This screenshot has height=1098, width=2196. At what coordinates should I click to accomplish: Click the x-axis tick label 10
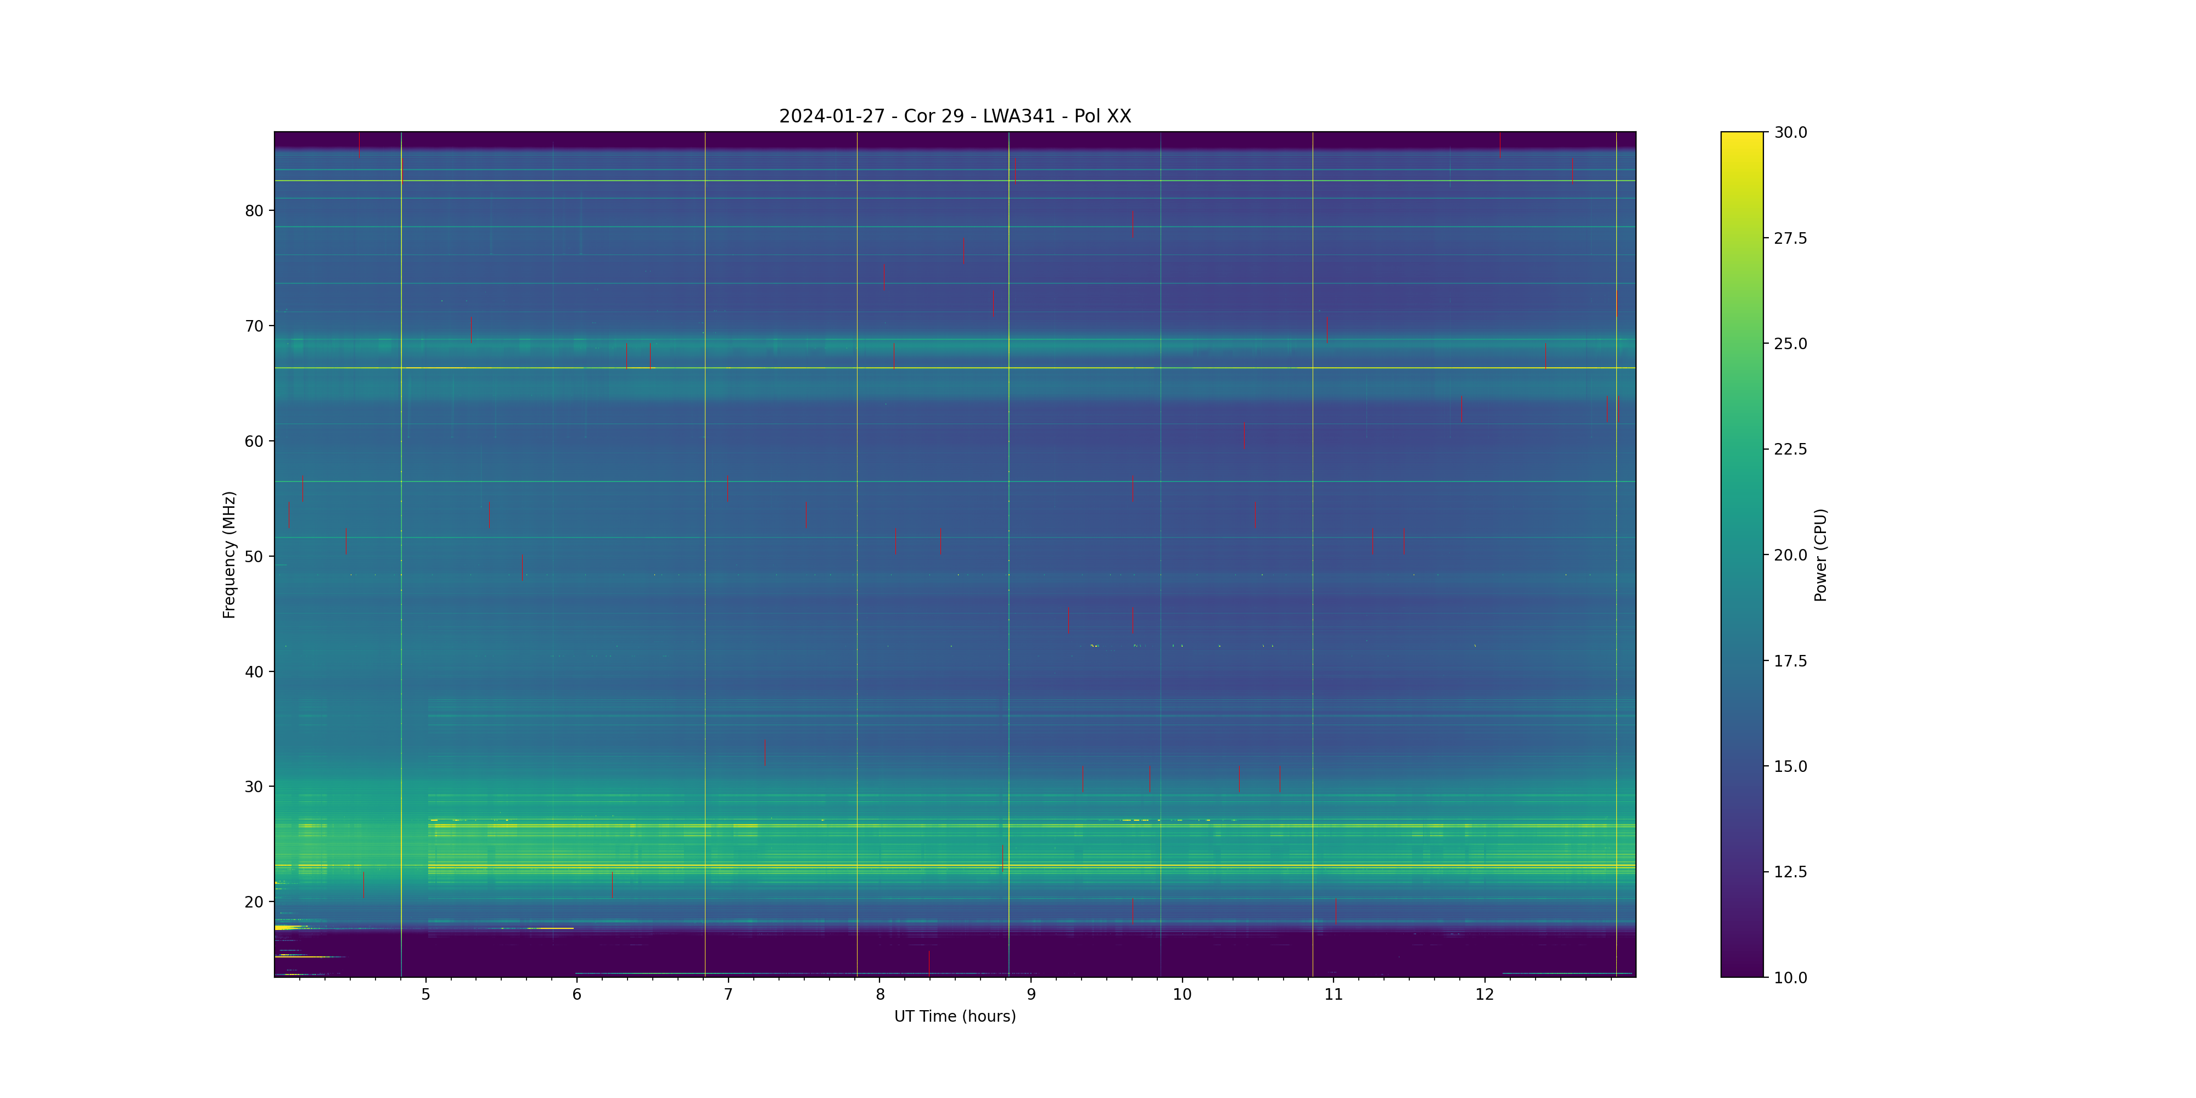1183,994
